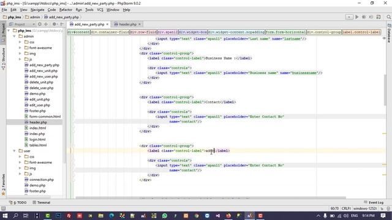Open the Event Log

point(374,202)
